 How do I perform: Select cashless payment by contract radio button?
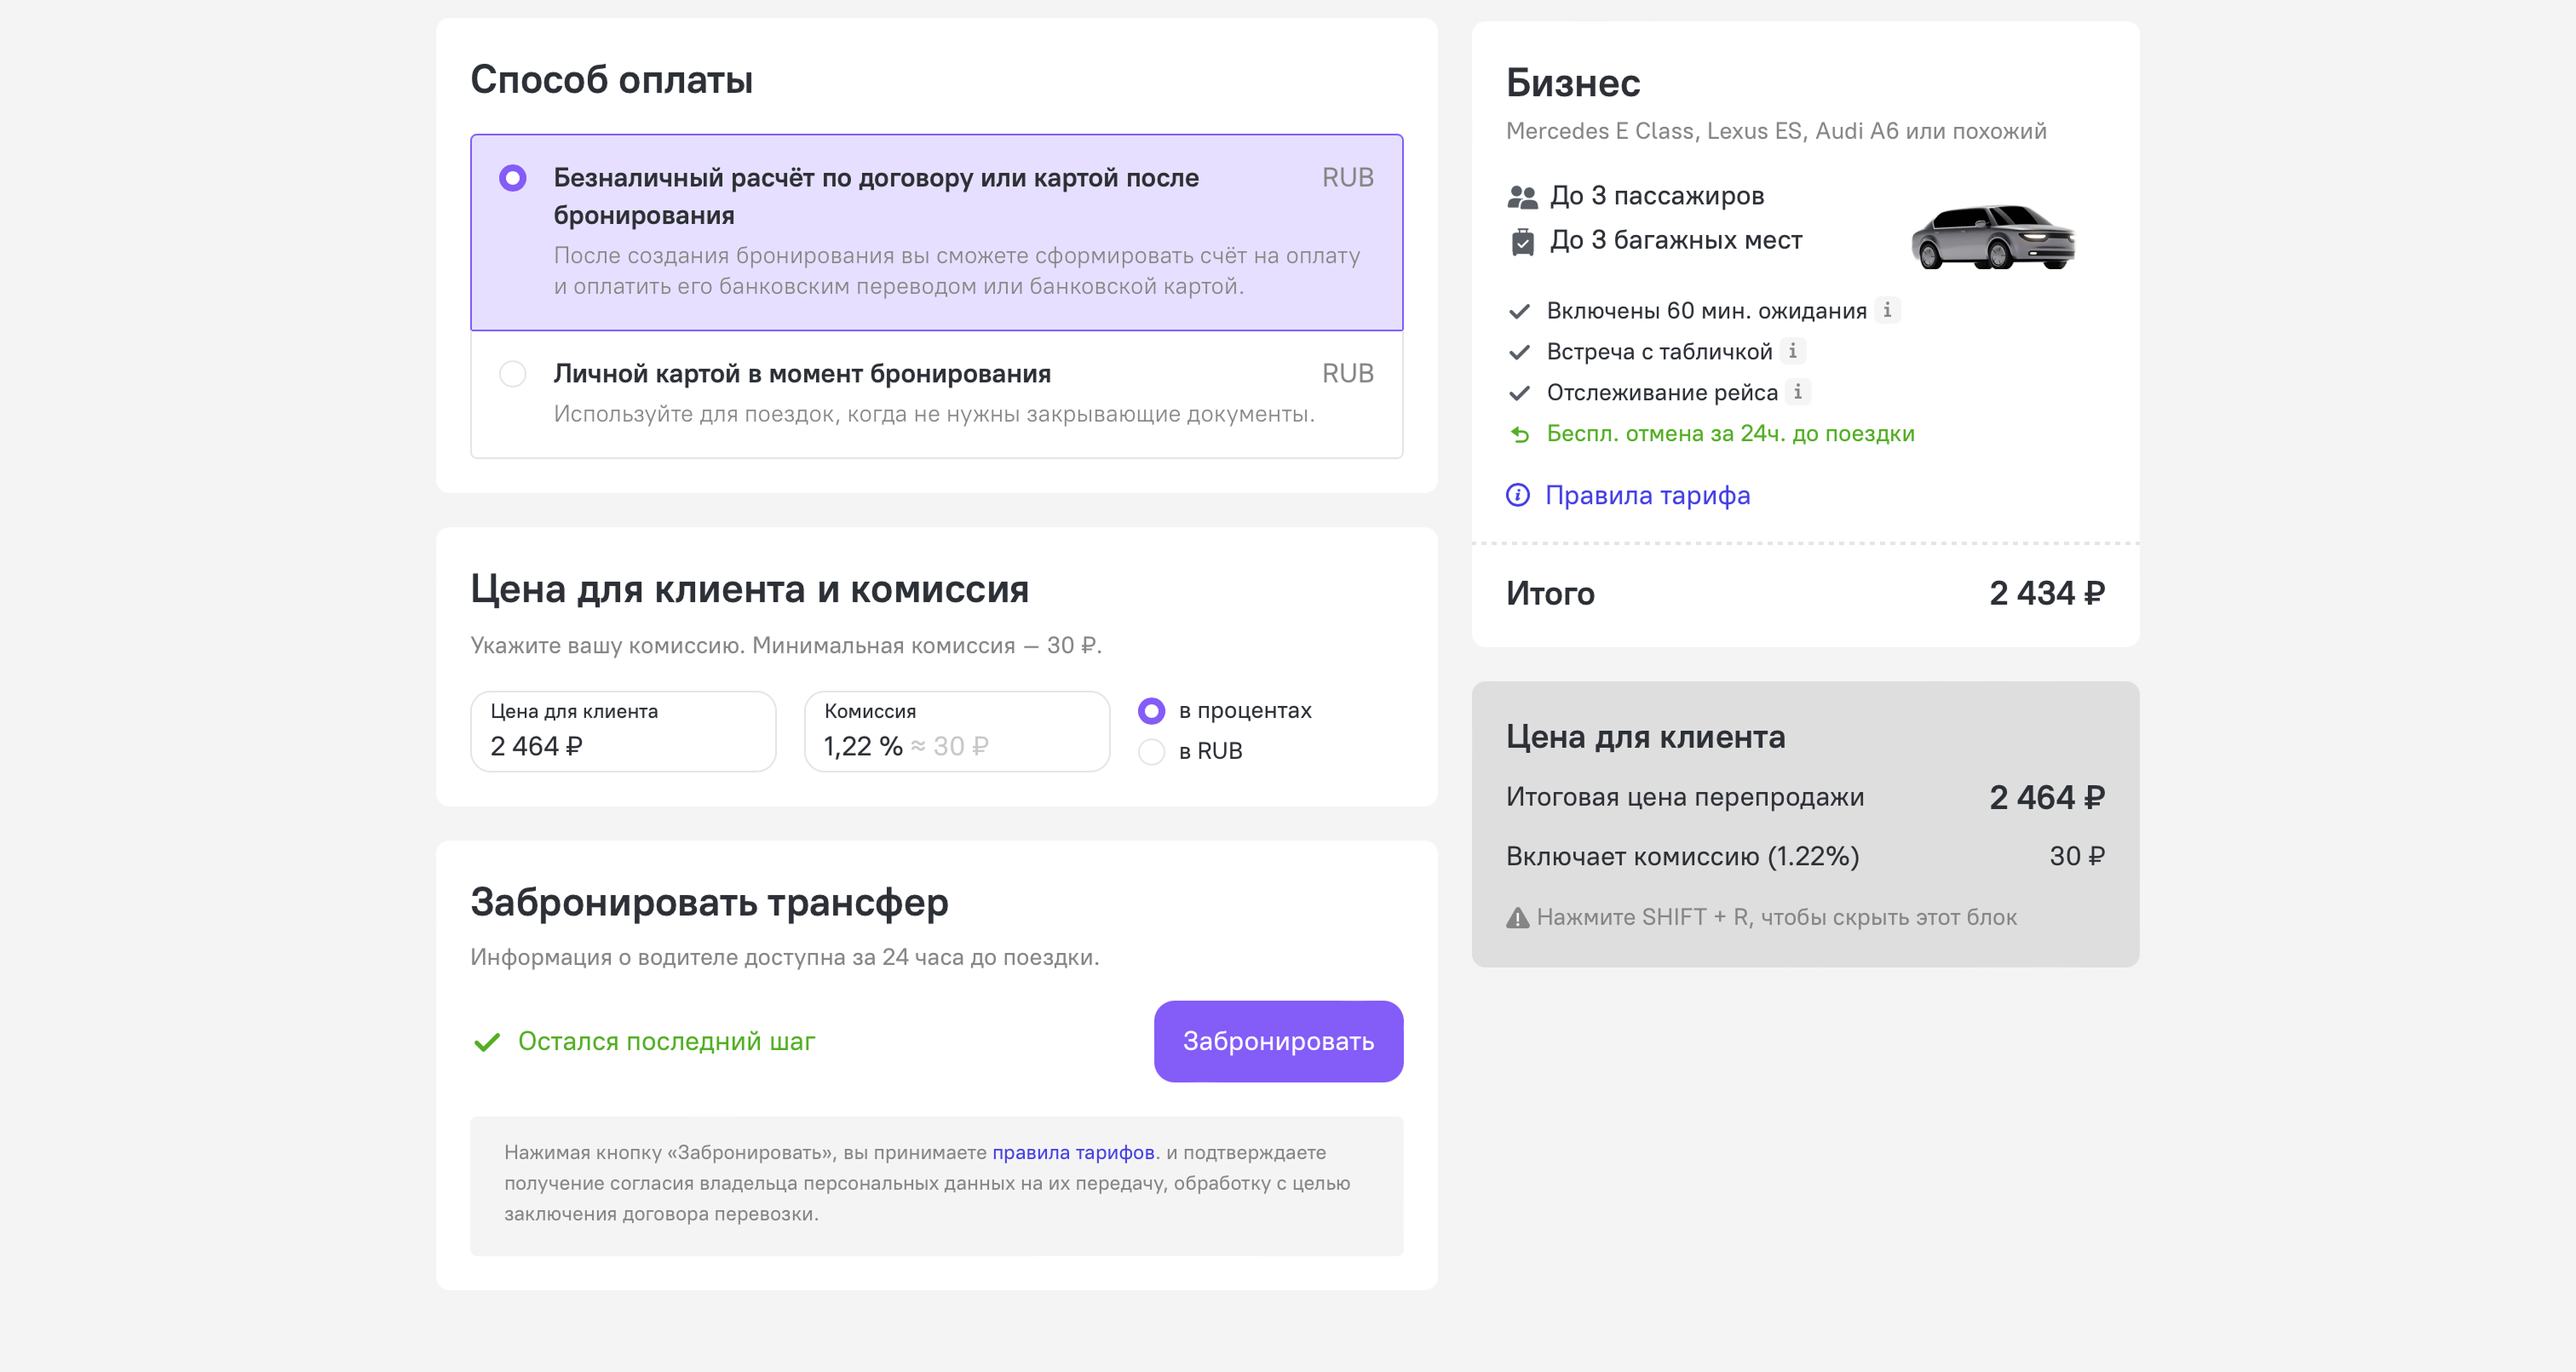point(512,178)
